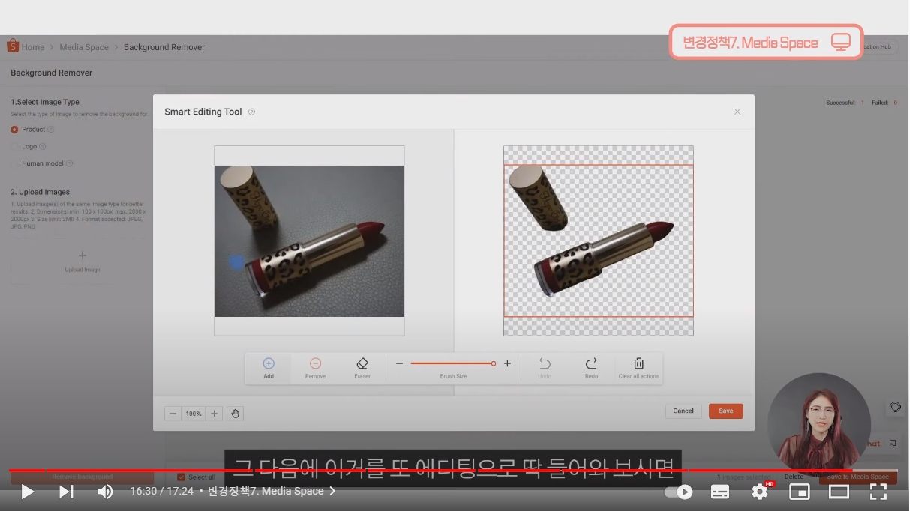Close the Smart Editing Tool dialog

737,112
